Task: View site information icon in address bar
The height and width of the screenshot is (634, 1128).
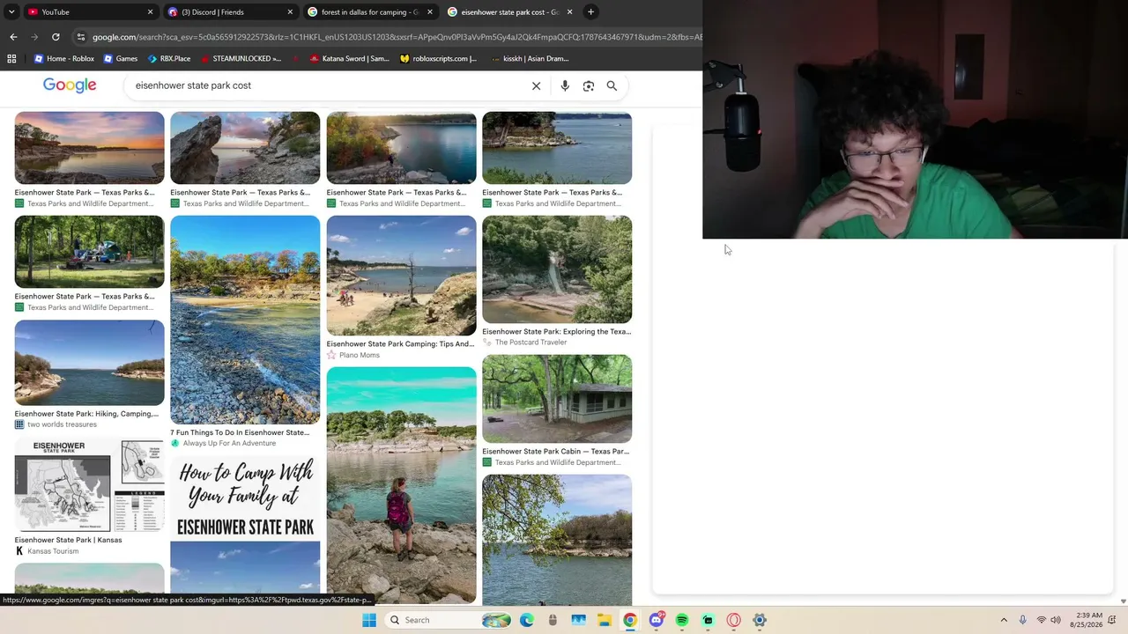Action: click(81, 37)
